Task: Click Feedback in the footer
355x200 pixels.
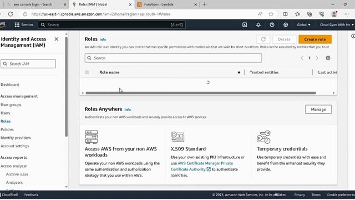Action: [31, 195]
